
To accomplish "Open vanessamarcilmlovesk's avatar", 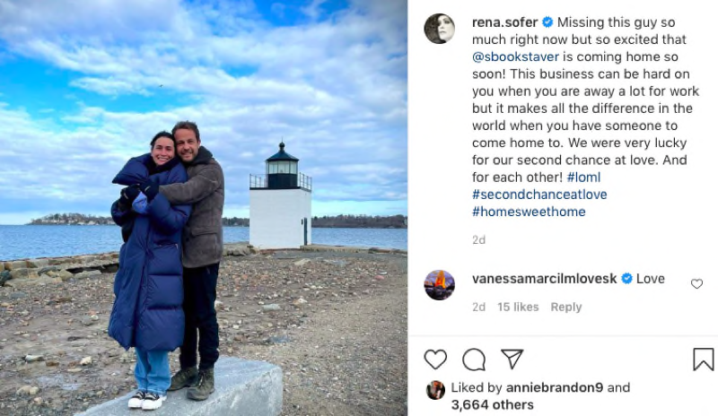I will pos(439,285).
